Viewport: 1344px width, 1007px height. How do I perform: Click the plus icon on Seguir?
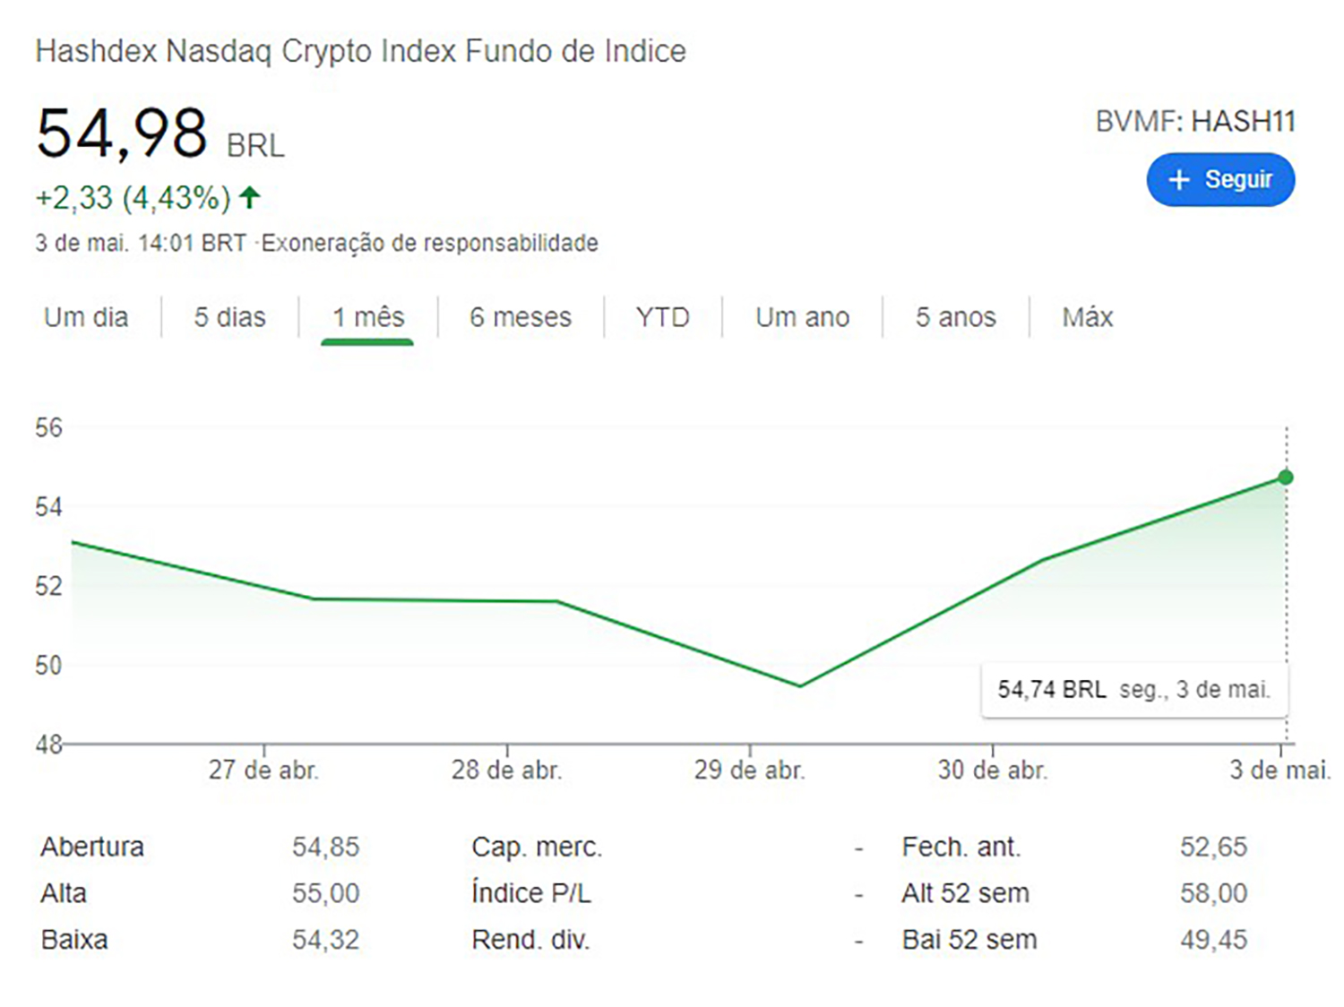tap(1178, 180)
